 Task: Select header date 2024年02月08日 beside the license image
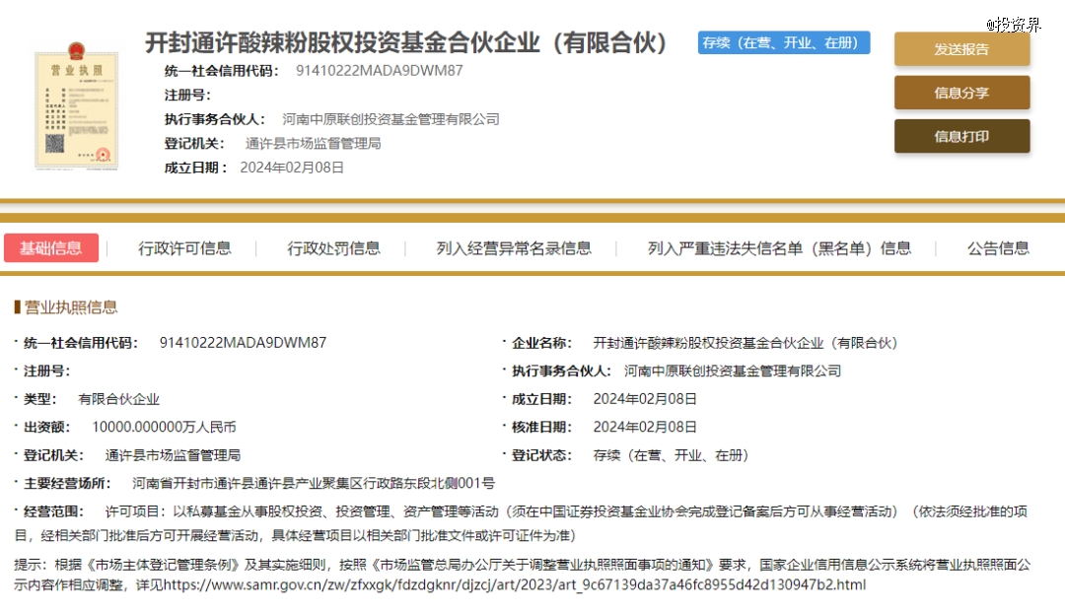(292, 168)
